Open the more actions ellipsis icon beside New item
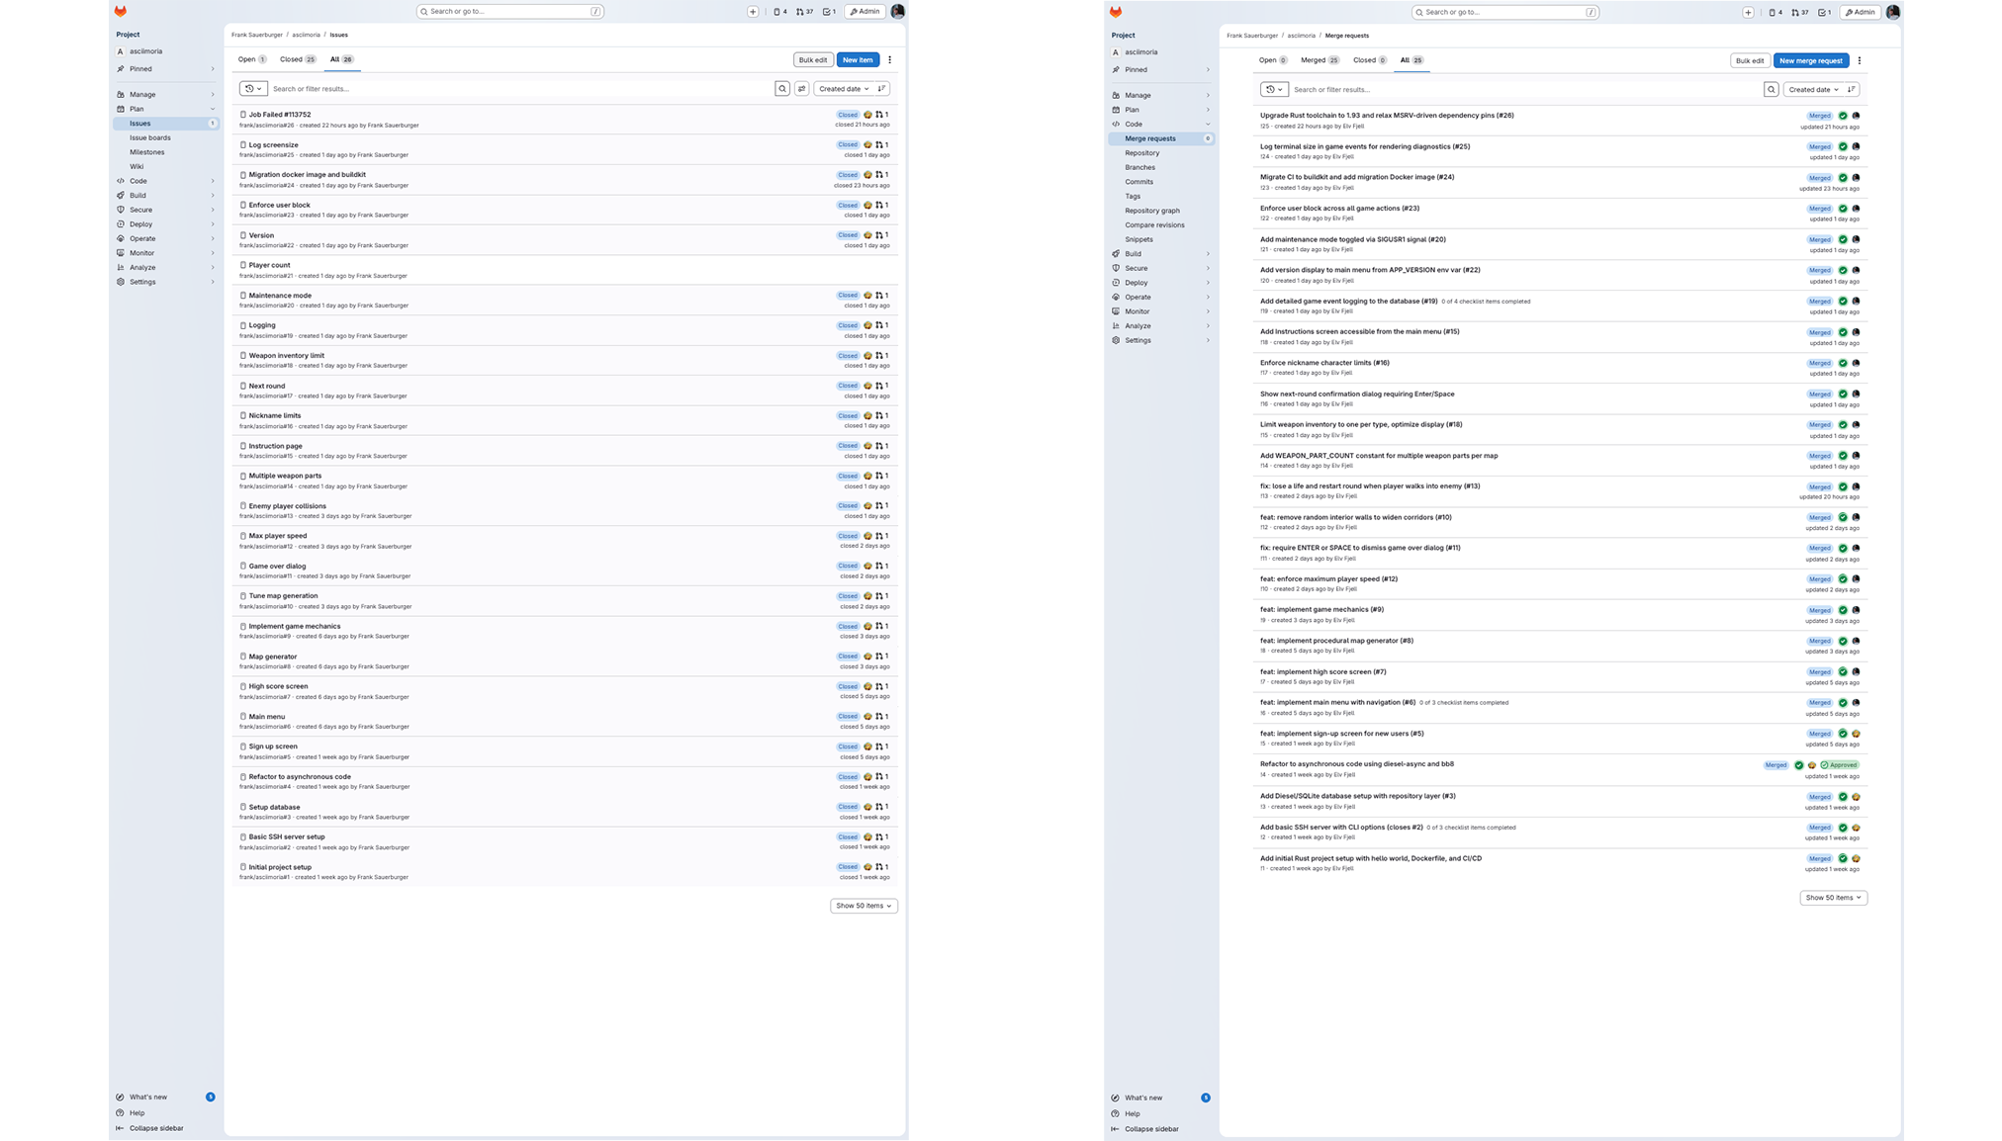 tap(889, 59)
